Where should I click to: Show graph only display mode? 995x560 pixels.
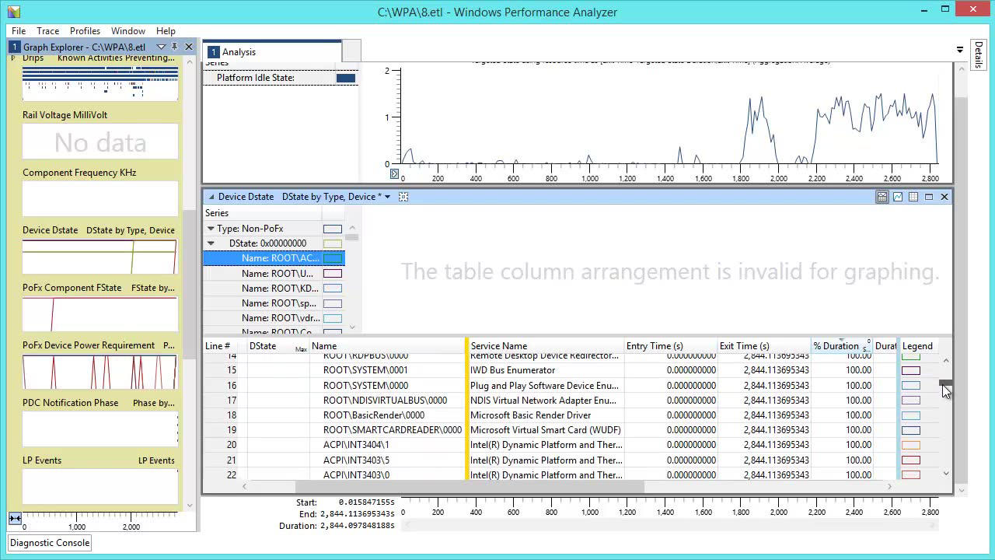click(898, 197)
